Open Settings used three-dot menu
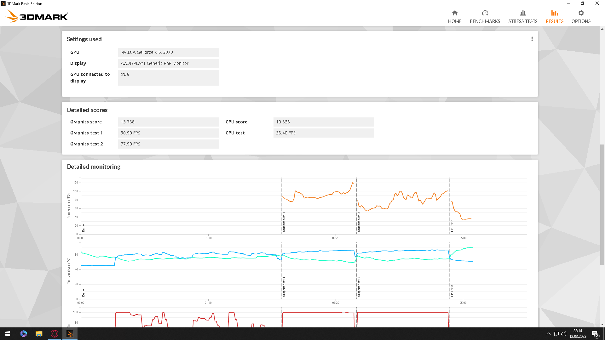Screen dimensions: 605x340 point(532,39)
